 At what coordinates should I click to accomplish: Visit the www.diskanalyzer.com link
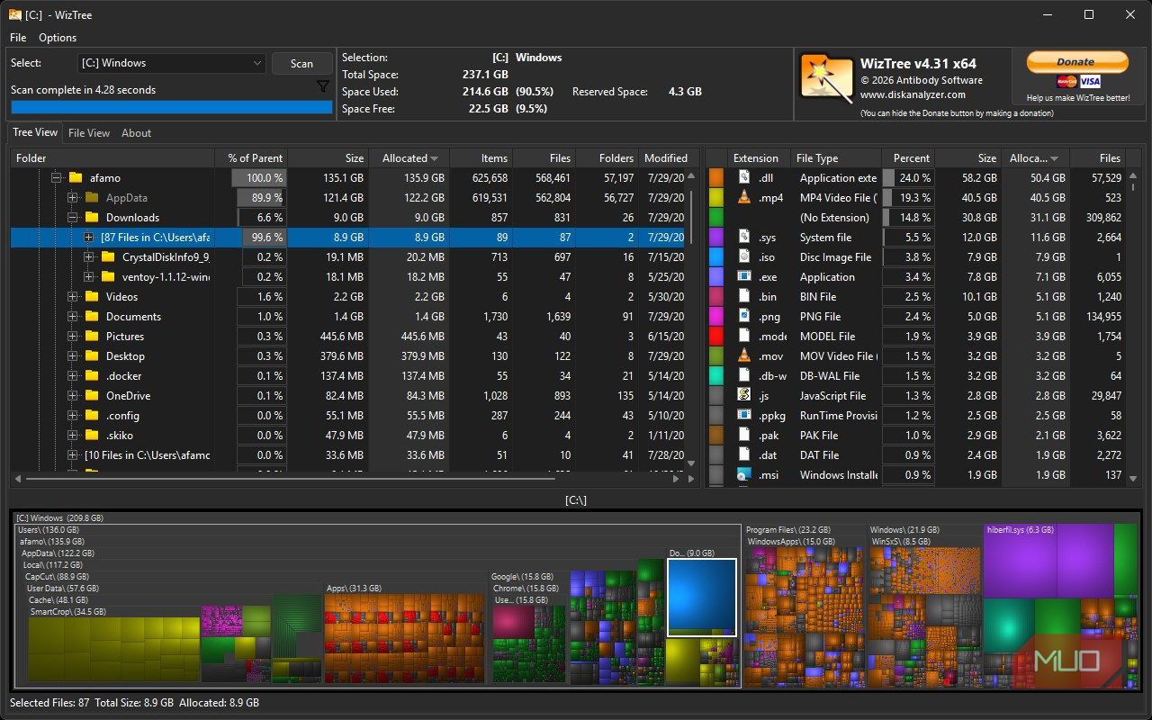[x=913, y=94]
